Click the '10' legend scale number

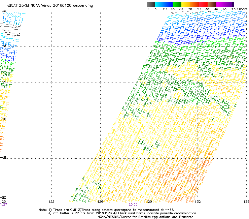tap(165, 9)
